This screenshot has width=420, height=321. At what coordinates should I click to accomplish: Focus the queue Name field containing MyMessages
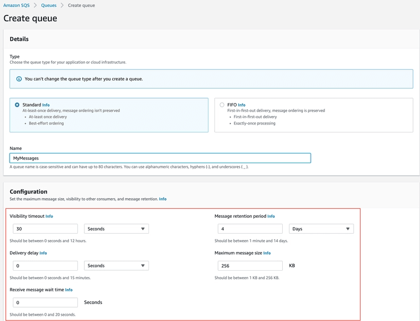tap(160, 158)
